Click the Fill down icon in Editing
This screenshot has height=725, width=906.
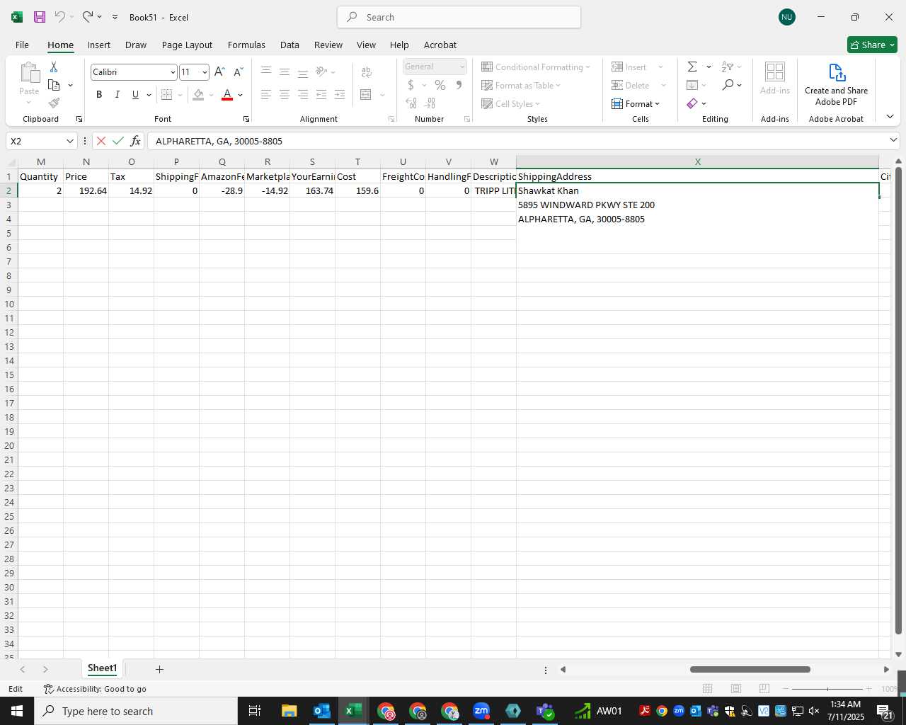[x=692, y=85]
